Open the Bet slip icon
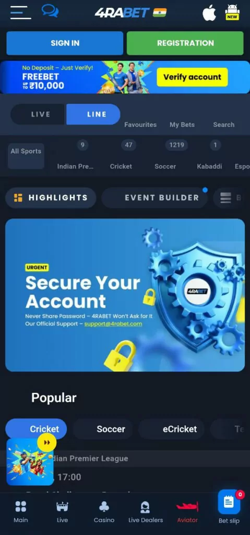 [x=229, y=502]
